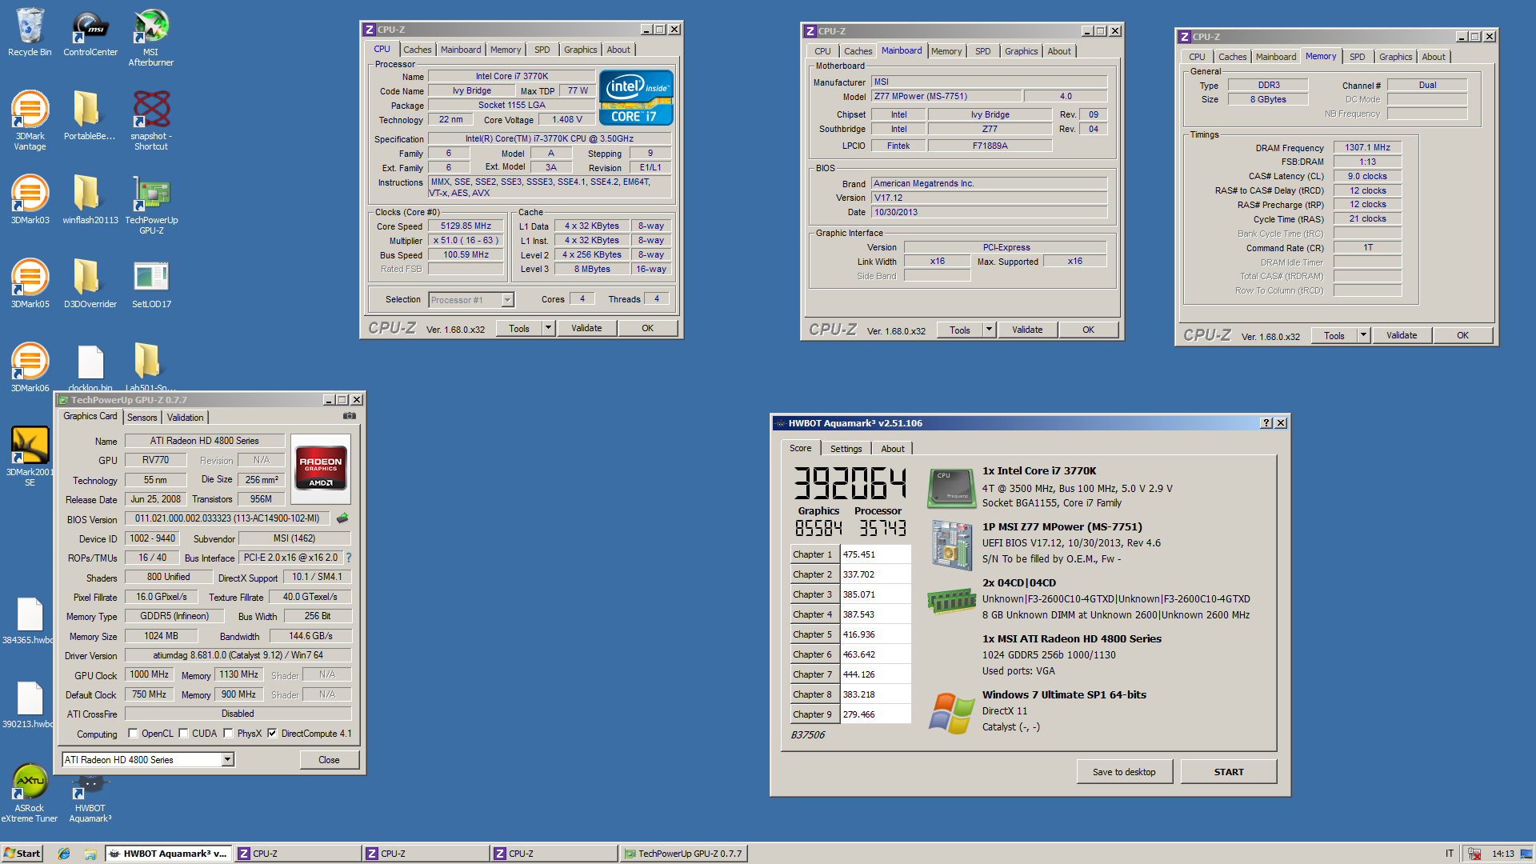Click the GPU-Z Close button
Viewport: 1536px width, 864px height.
click(x=329, y=760)
